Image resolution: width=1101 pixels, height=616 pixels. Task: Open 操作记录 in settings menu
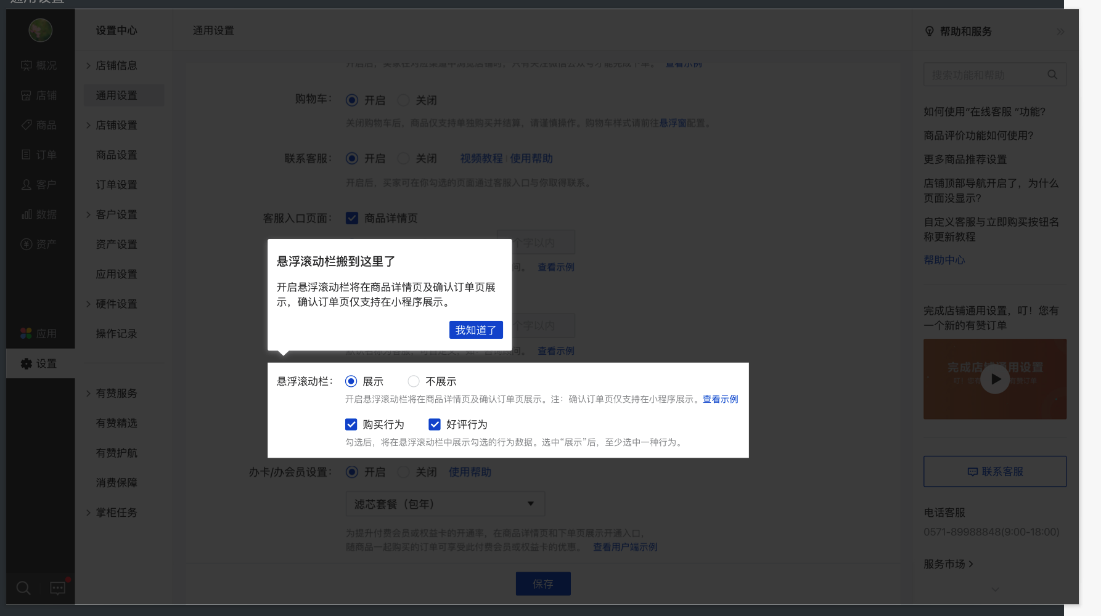[117, 334]
